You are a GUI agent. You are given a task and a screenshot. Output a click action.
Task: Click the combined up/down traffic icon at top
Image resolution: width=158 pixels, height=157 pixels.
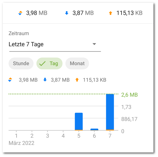[20, 13]
